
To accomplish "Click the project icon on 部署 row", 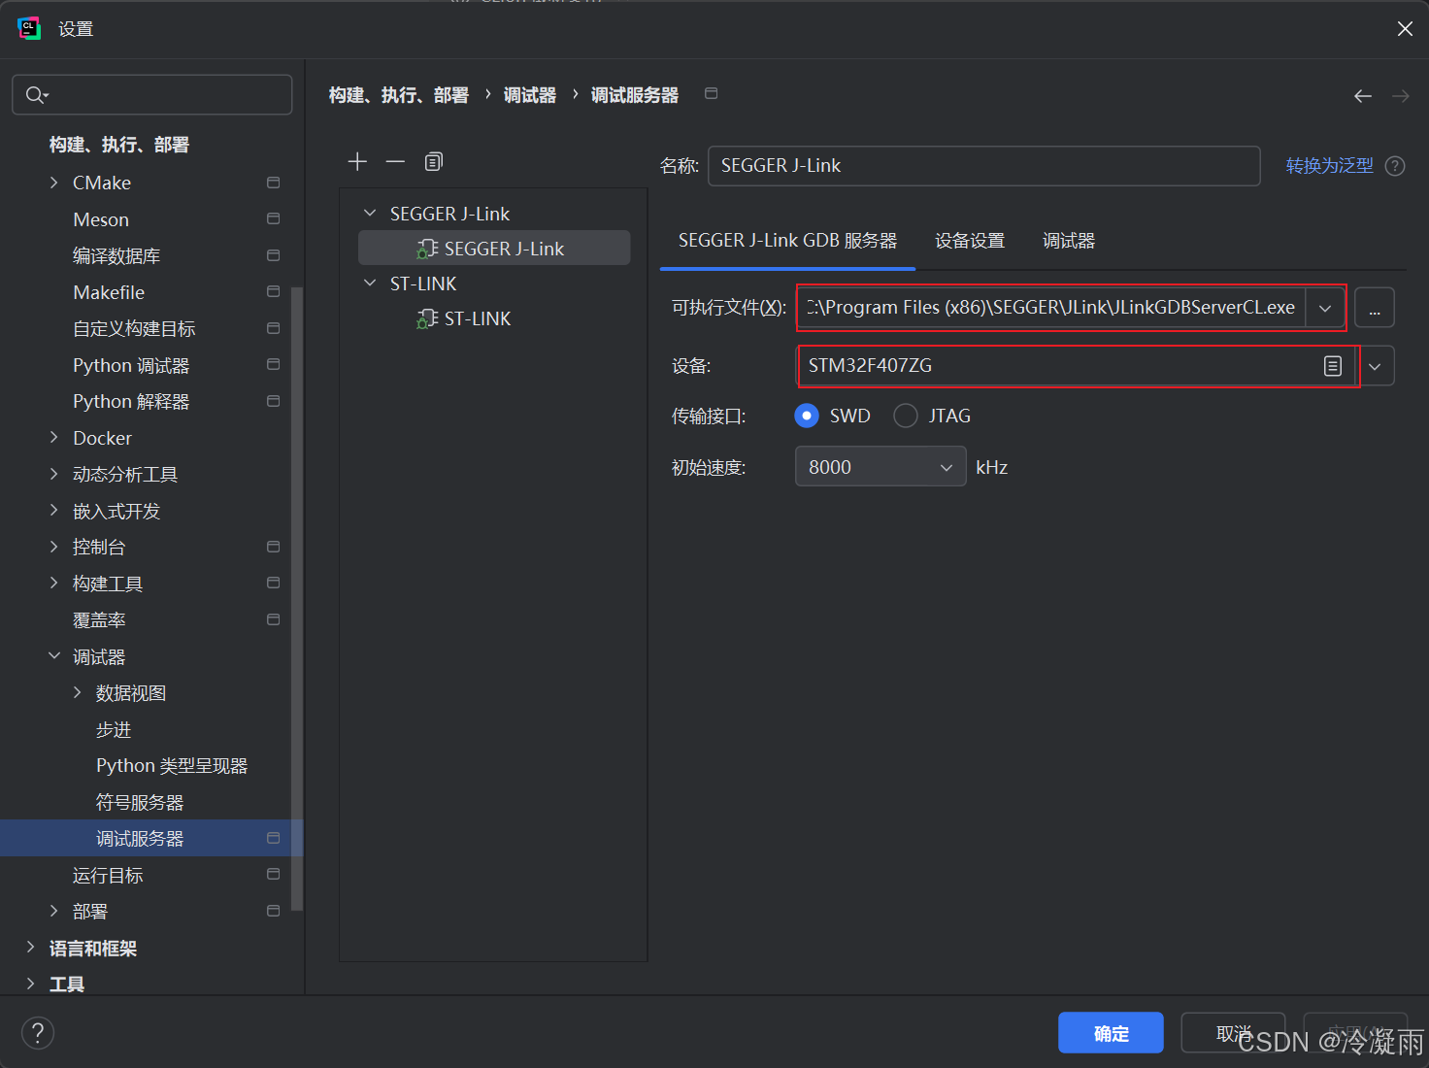I will coord(273,911).
